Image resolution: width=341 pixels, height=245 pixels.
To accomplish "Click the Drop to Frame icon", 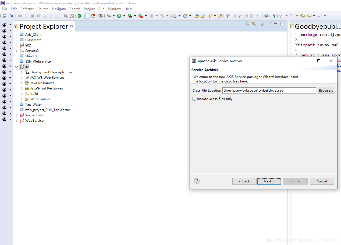I will pyautogui.click(x=66, y=16).
